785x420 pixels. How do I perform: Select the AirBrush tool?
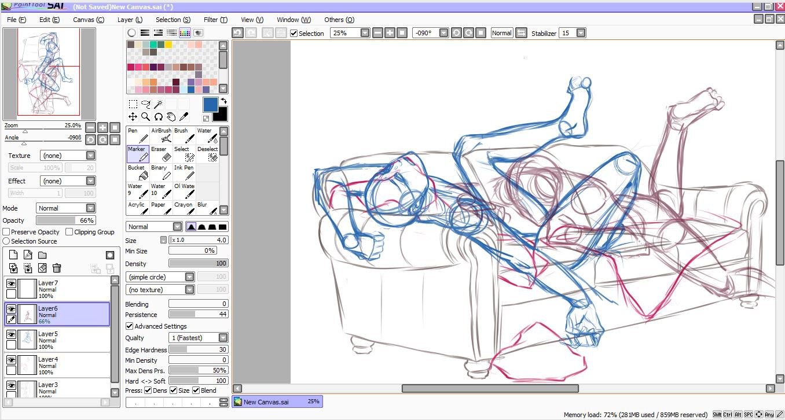tap(161, 135)
